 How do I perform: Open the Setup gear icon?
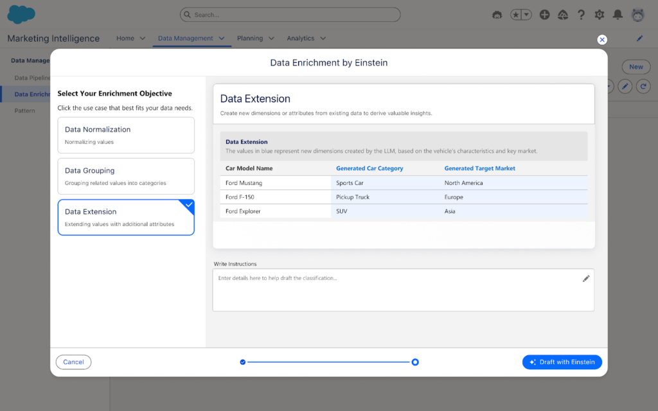[x=600, y=14]
